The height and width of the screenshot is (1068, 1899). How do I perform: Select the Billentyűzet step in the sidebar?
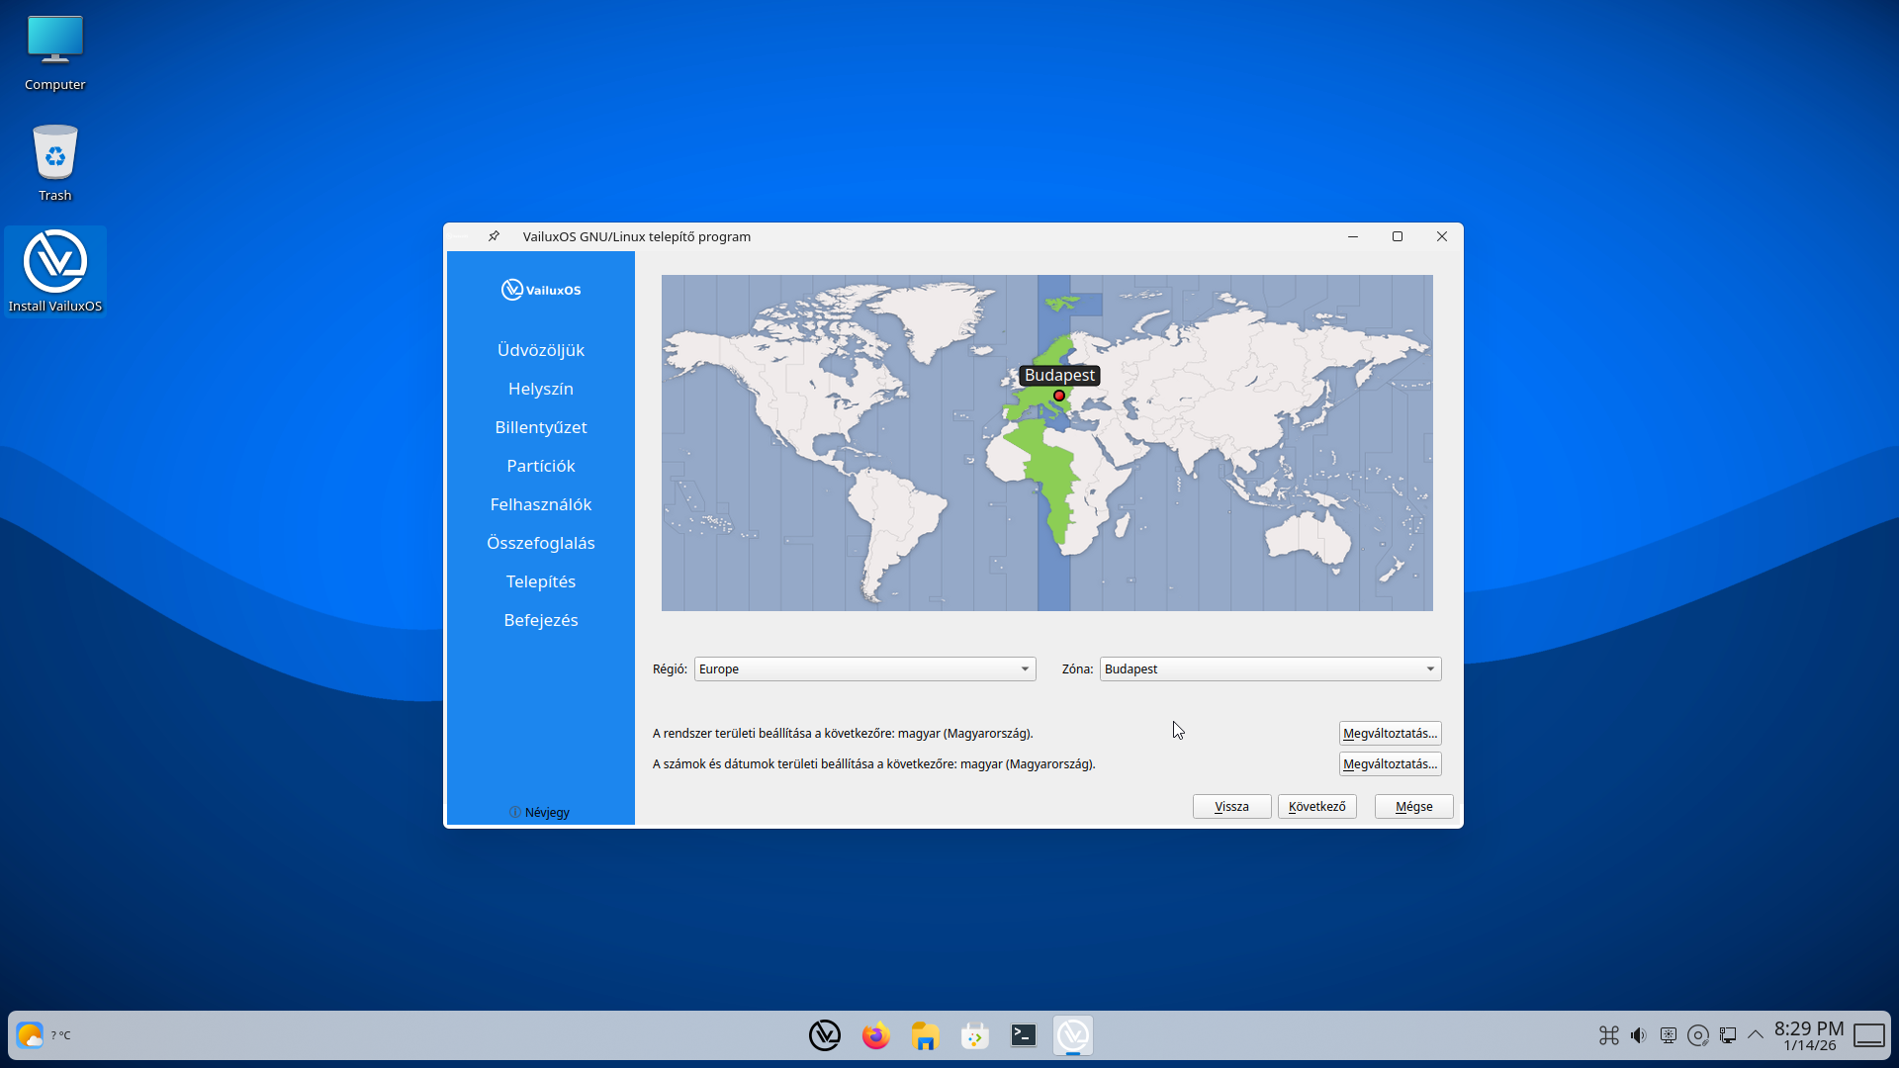click(541, 427)
